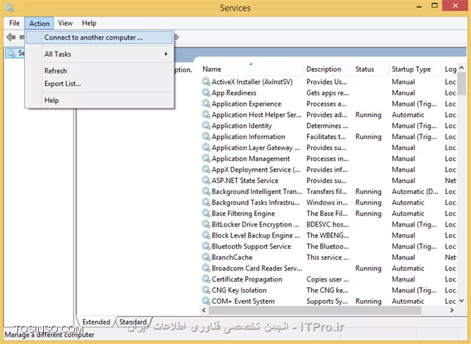The height and width of the screenshot is (344, 471).
Task: Click vertical scrollbar down arrow
Action: [462, 300]
